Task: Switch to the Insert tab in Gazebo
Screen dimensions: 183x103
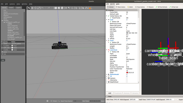Action: pos(11,8)
